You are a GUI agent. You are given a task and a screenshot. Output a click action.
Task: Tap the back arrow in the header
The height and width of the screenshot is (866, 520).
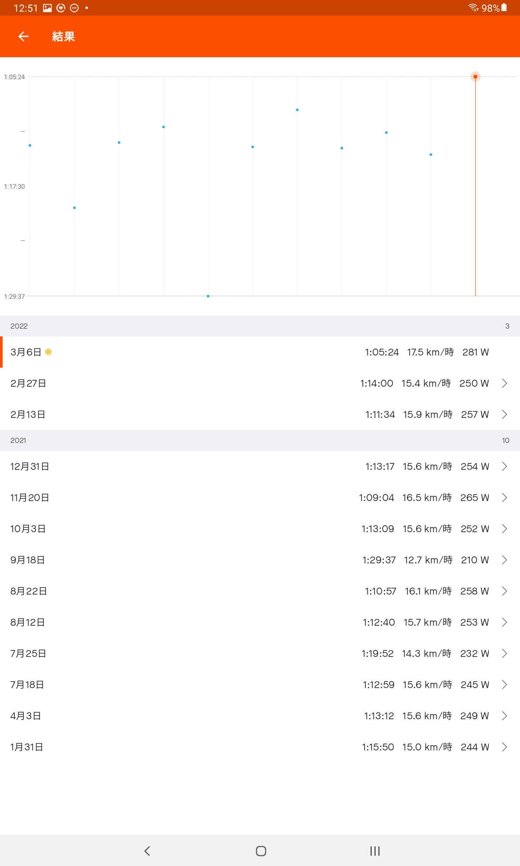click(x=23, y=37)
